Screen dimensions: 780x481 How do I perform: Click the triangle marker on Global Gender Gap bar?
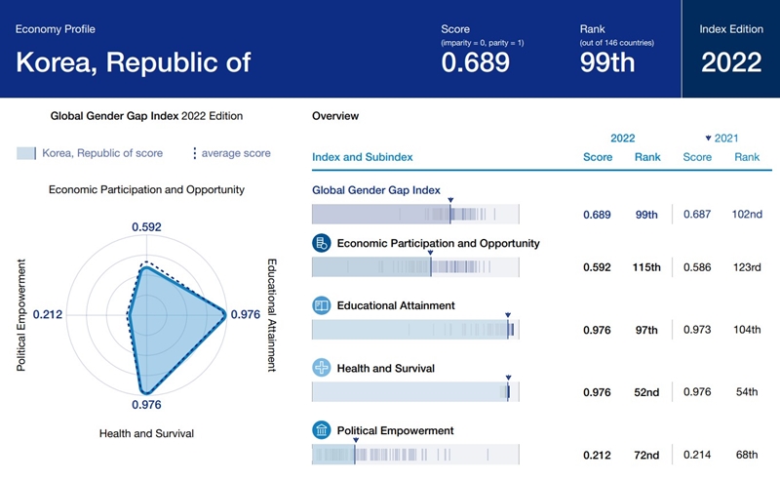pos(450,200)
